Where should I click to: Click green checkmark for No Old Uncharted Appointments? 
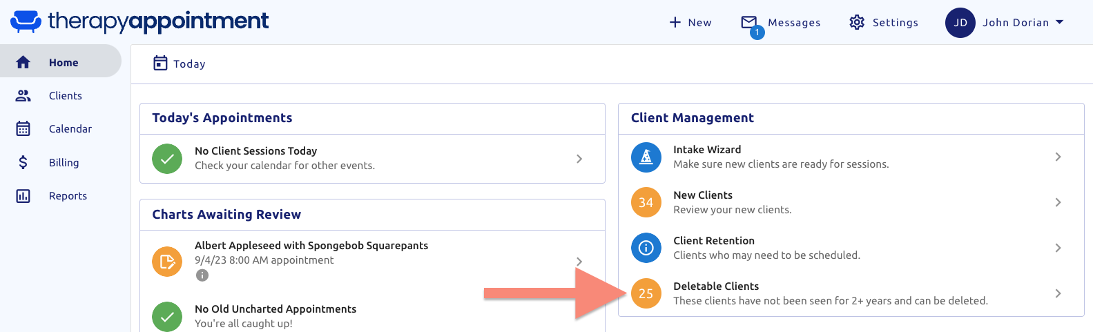pos(167,317)
